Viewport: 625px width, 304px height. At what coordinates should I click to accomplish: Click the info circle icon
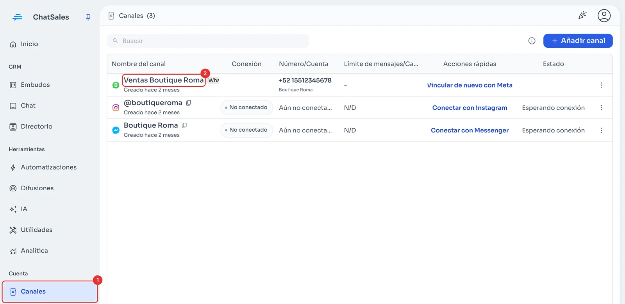(532, 41)
